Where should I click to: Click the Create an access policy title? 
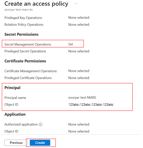point(36,4)
